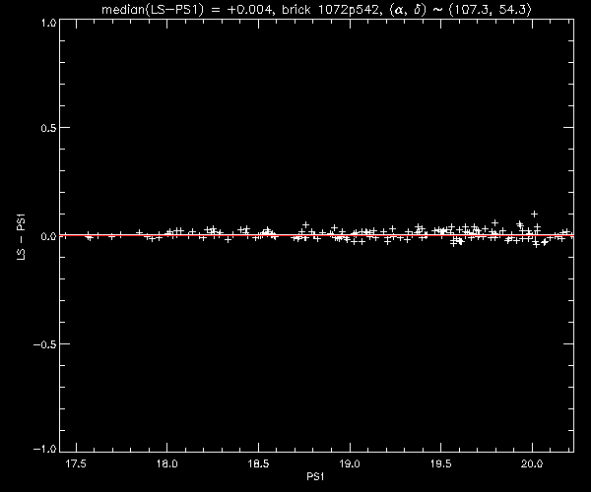Click the y-axis tick label 0.0
This screenshot has height=492, width=591.
point(48,236)
